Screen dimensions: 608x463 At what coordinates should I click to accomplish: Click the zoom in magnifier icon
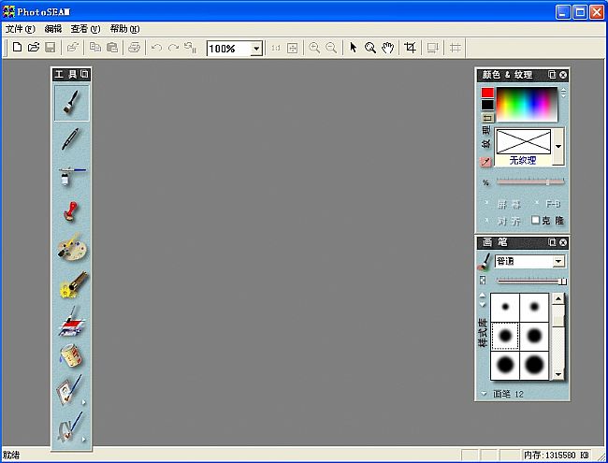(314, 48)
